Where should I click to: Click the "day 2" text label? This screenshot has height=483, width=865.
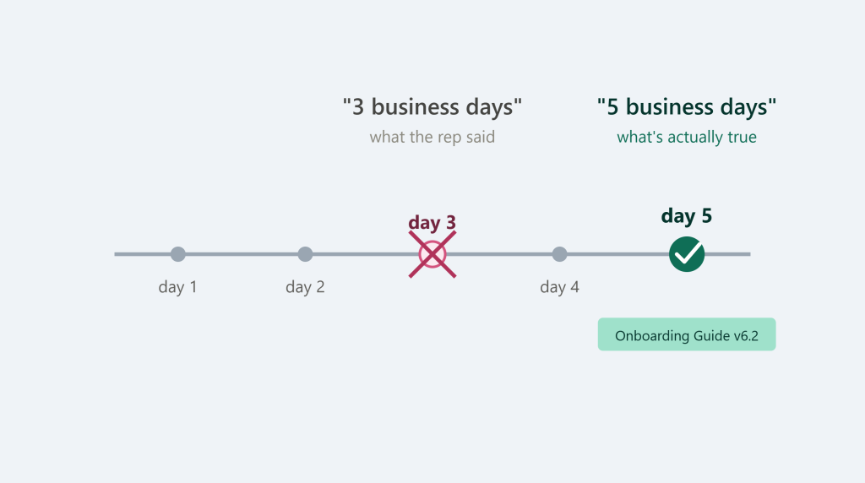(x=305, y=287)
